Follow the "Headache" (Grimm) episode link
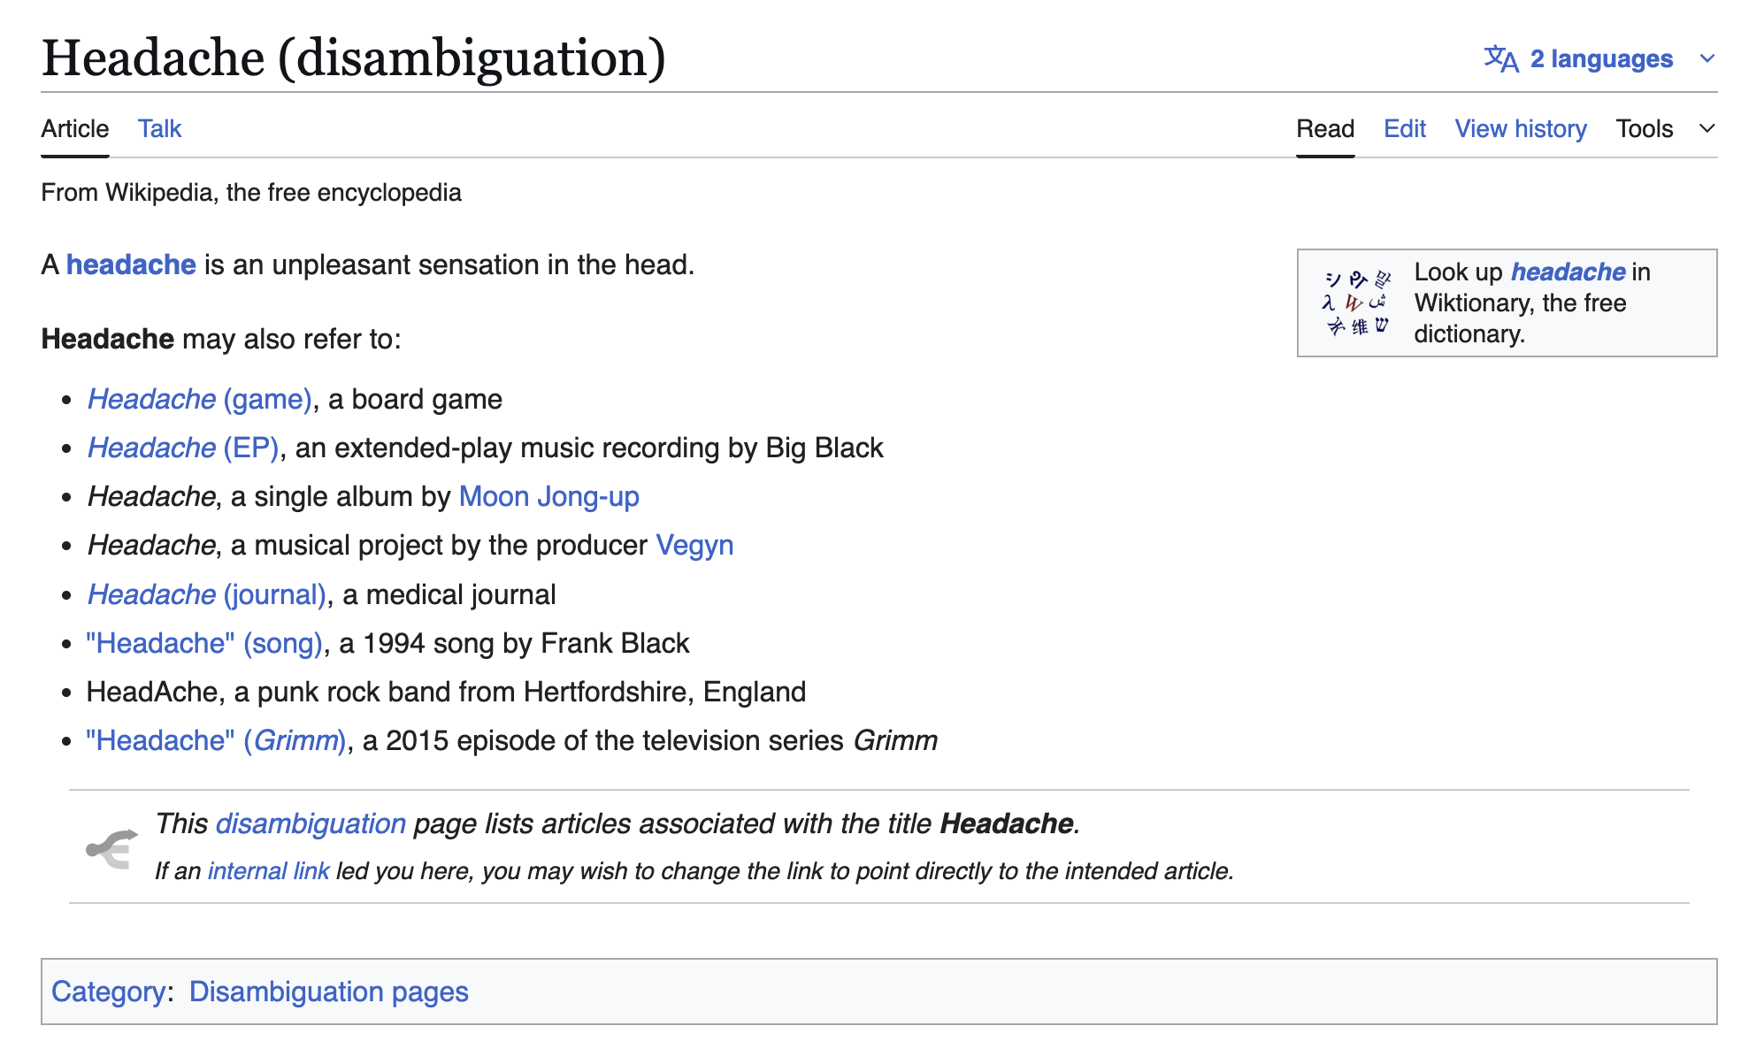1741x1049 pixels. tap(216, 740)
